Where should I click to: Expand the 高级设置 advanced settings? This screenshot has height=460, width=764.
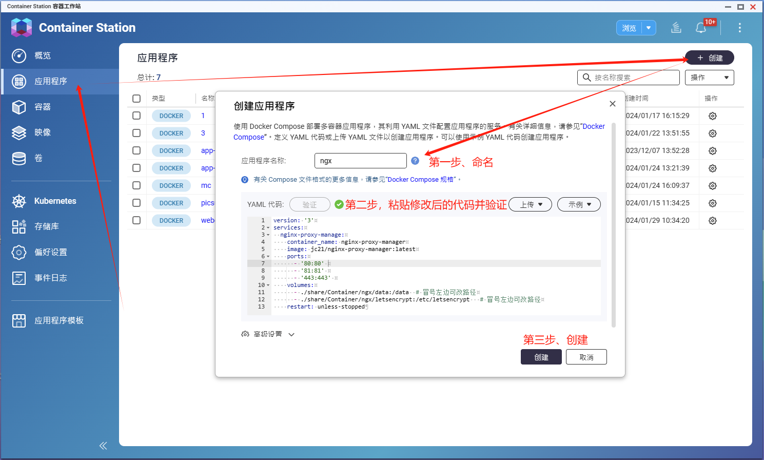coord(268,334)
